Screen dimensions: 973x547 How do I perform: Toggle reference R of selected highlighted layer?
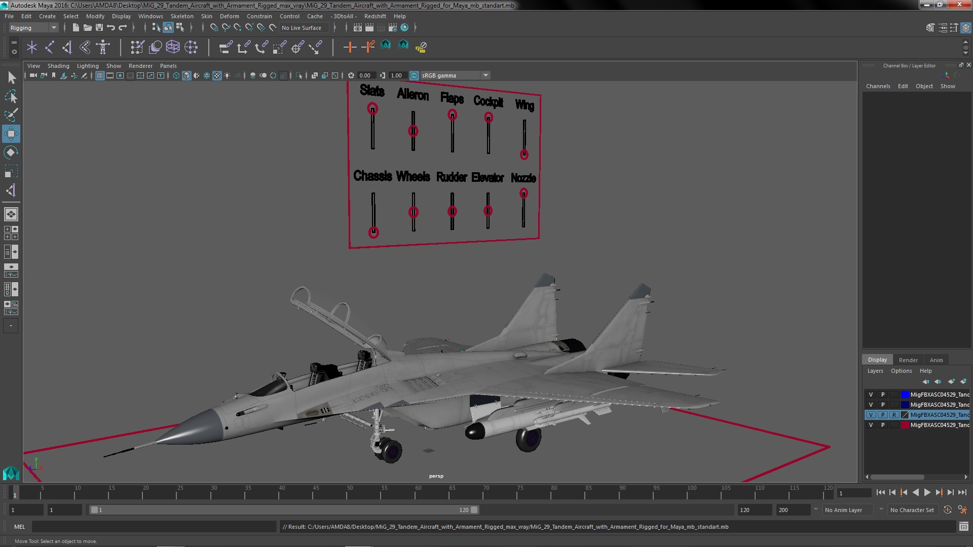pos(894,415)
